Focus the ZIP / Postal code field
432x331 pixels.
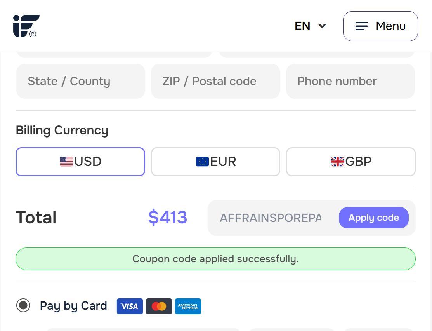coord(215,81)
